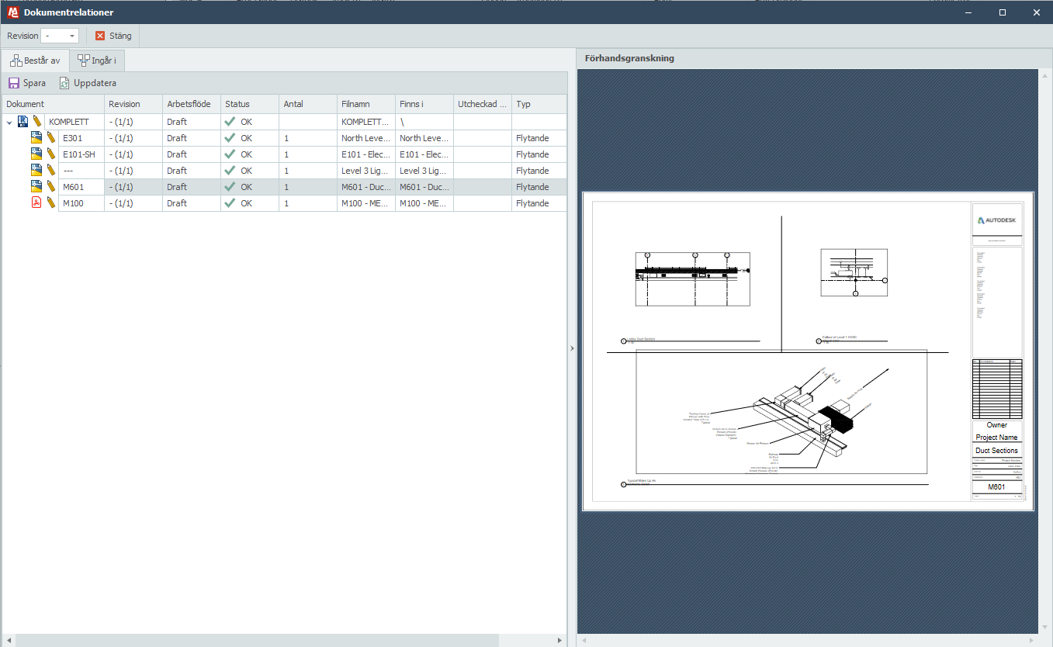This screenshot has width=1053, height=647.
Task: Click the green OK checkmark in the M100 row
Action: click(x=230, y=203)
